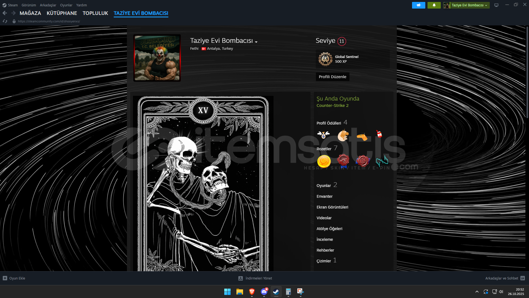This screenshot has height=298, width=529.
Task: Click the orange animal head profile award
Action: (343, 135)
